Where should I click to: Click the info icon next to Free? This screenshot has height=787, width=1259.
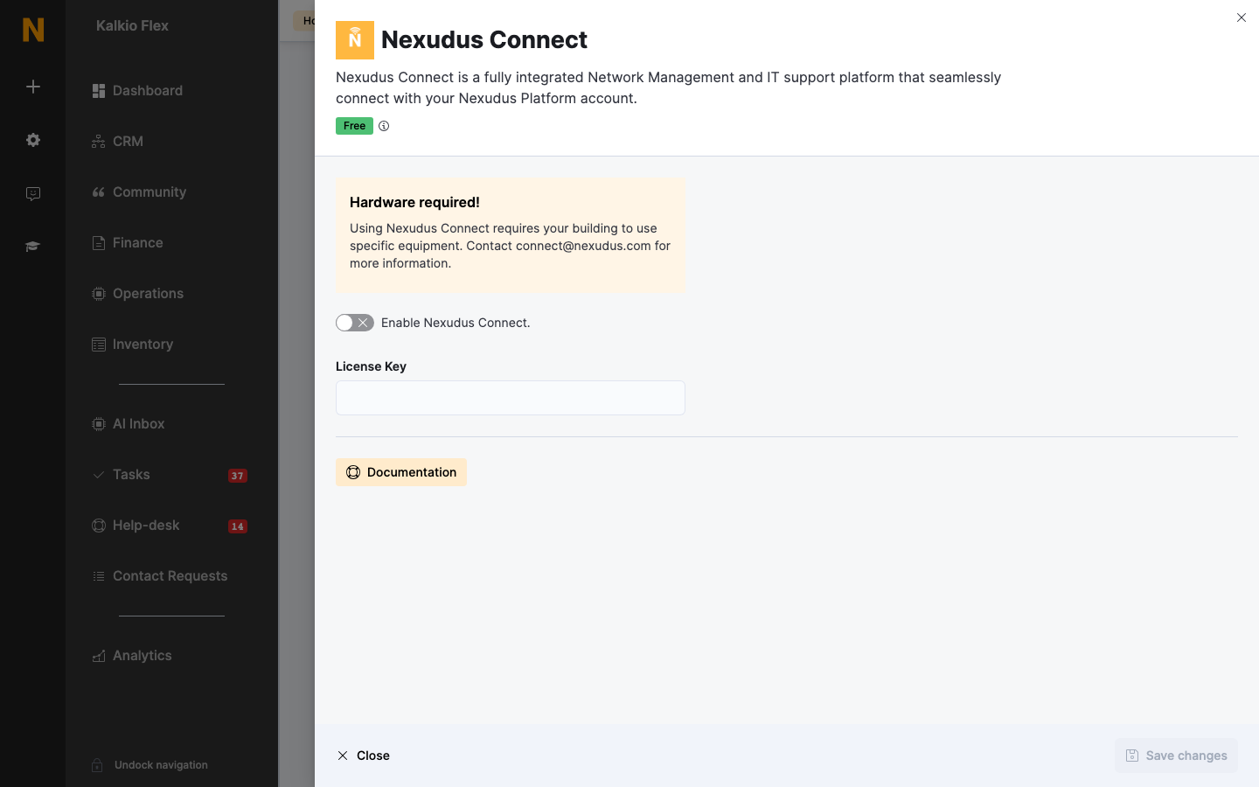pos(384,126)
